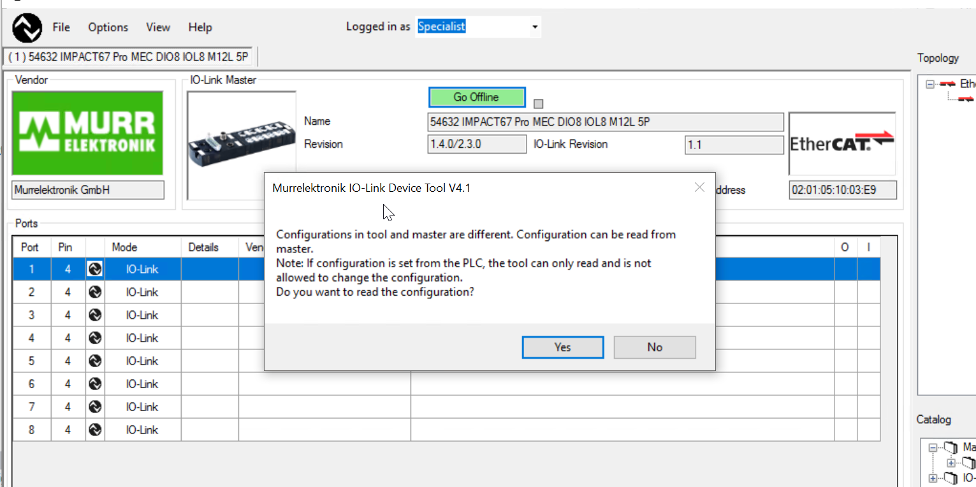Click the Port column header
This screenshot has height=487, width=976.
pos(31,247)
